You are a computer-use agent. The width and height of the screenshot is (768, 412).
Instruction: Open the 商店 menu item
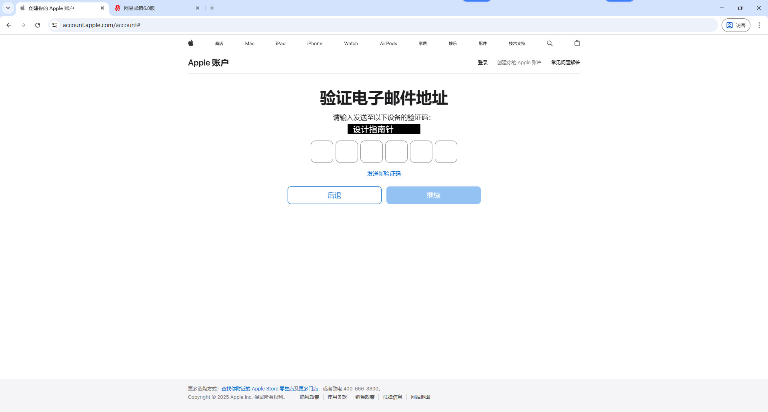click(x=219, y=44)
